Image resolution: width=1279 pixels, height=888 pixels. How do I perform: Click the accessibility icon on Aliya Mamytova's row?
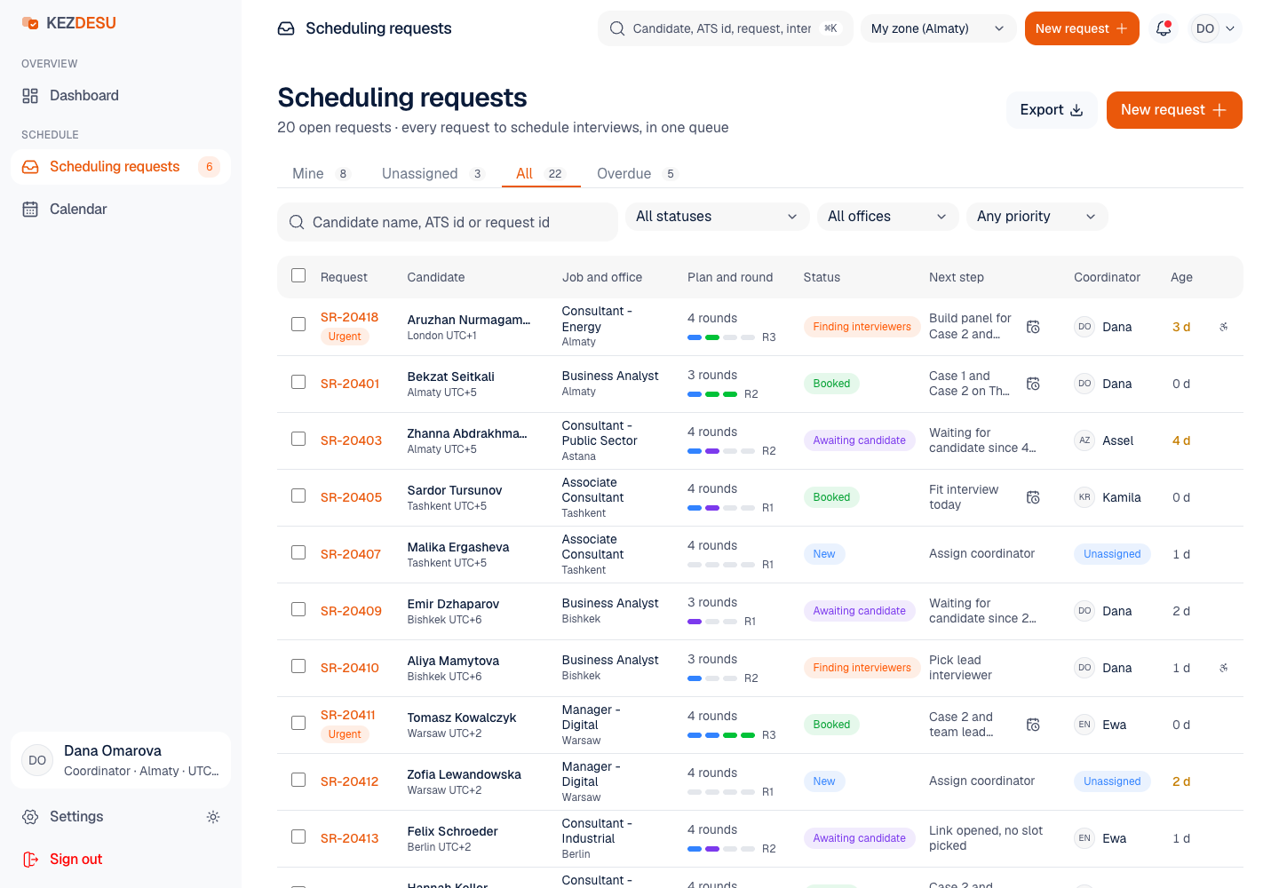[x=1224, y=668]
